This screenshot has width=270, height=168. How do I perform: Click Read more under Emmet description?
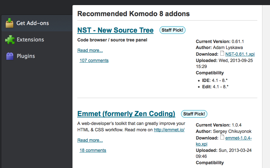[x=90, y=140]
